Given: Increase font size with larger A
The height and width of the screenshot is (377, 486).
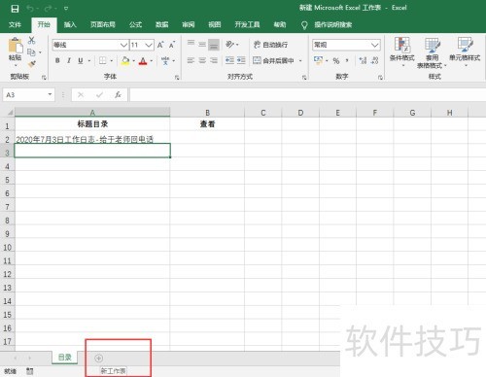Looking at the screenshot, I should [x=160, y=45].
